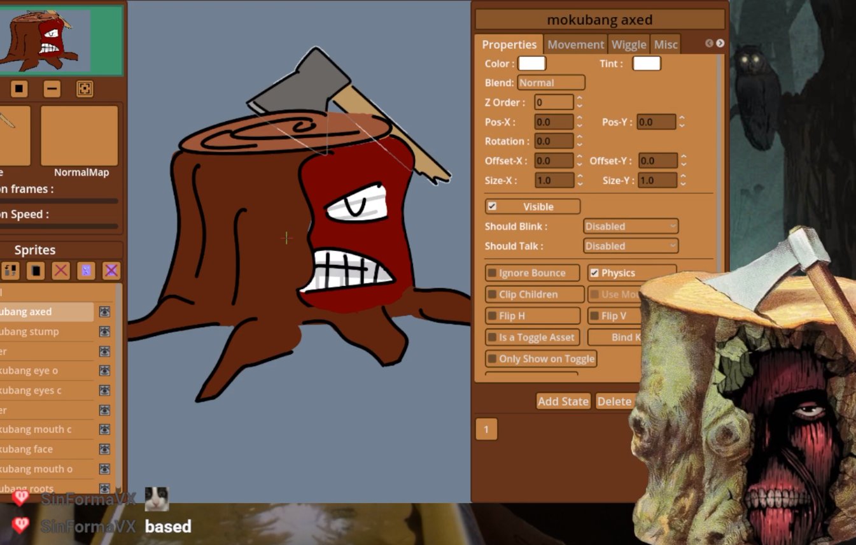Select the mokubang mouth c sprite row
856x545 pixels.
pos(47,430)
